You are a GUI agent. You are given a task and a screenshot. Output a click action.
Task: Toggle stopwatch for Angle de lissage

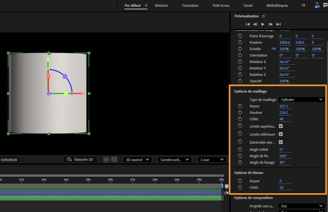click(240, 162)
